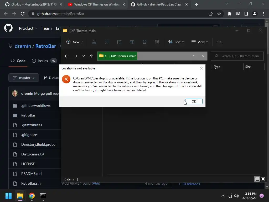Focus the Search 11XP-Themes-main box
269x202 pixels.
[237, 56]
